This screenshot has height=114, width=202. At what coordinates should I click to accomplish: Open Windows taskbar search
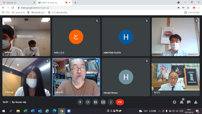pyautogui.click(x=11, y=111)
